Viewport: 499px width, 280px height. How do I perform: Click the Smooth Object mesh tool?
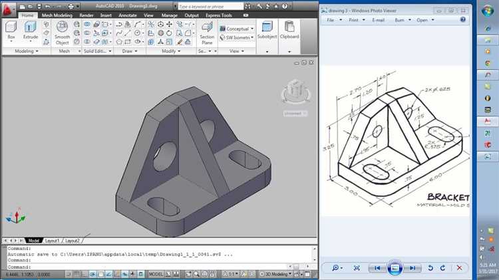coord(62,33)
